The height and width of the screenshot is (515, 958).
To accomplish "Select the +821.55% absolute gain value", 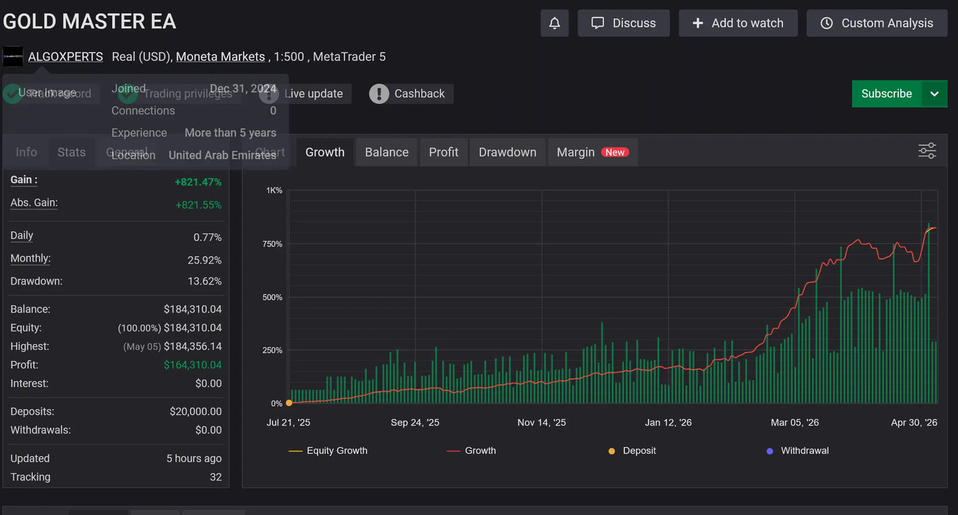I will coord(198,205).
